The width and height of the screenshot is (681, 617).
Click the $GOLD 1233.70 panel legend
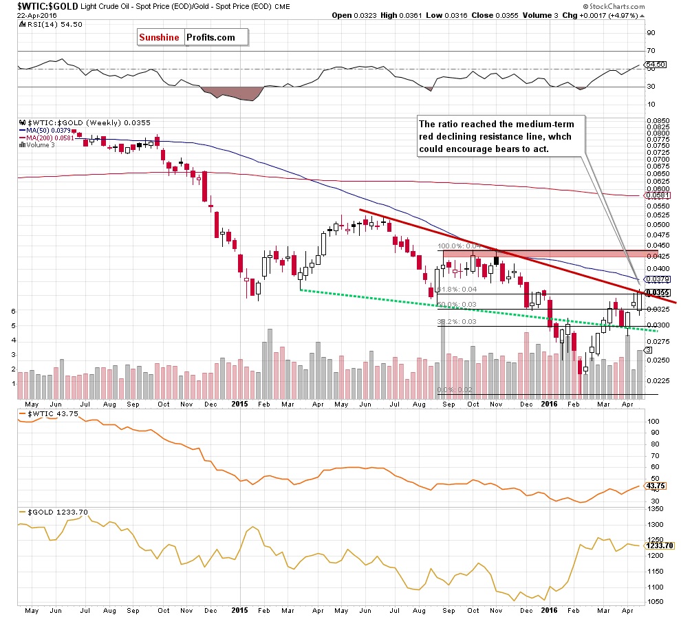[x=54, y=512]
